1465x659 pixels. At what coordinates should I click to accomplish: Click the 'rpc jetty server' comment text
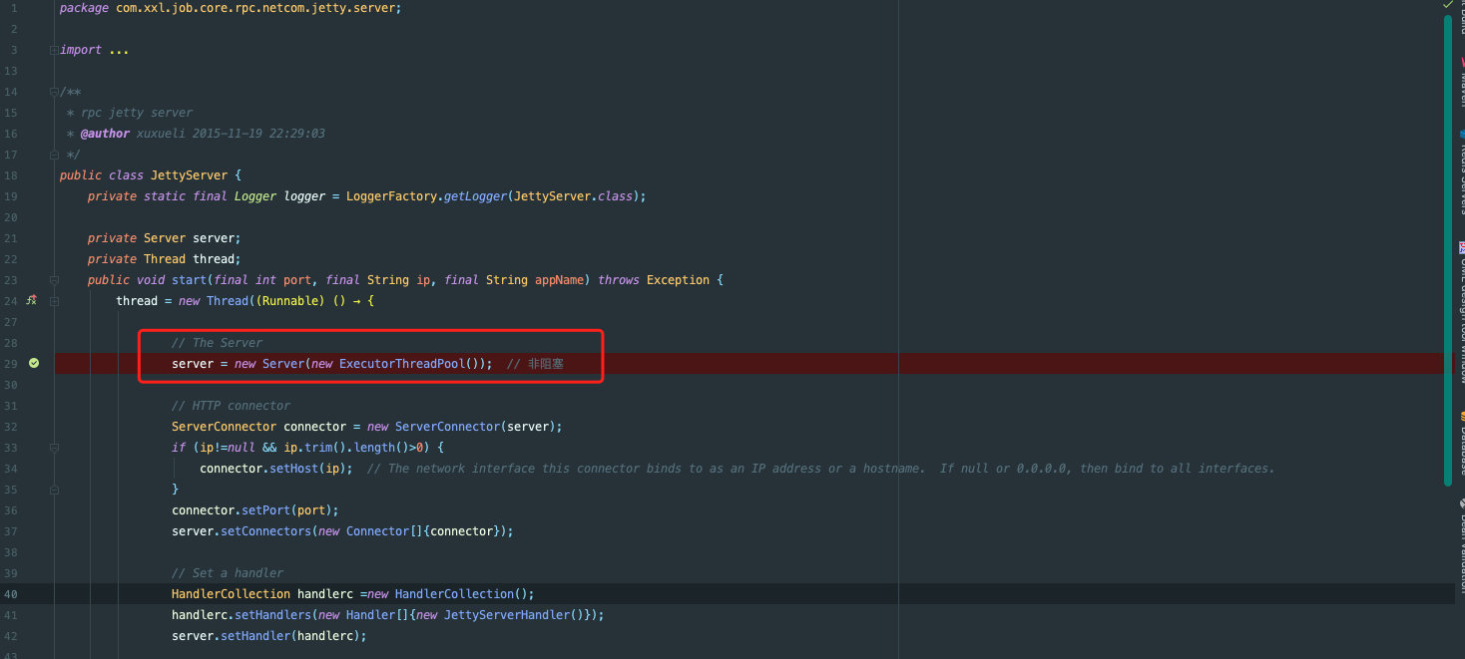pyautogui.click(x=137, y=113)
